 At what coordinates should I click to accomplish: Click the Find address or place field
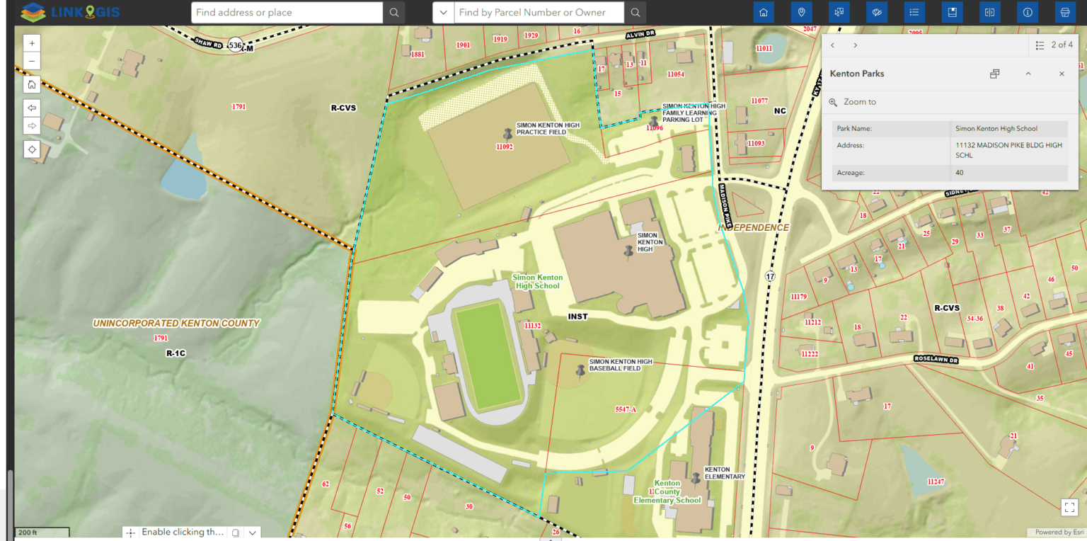point(286,12)
